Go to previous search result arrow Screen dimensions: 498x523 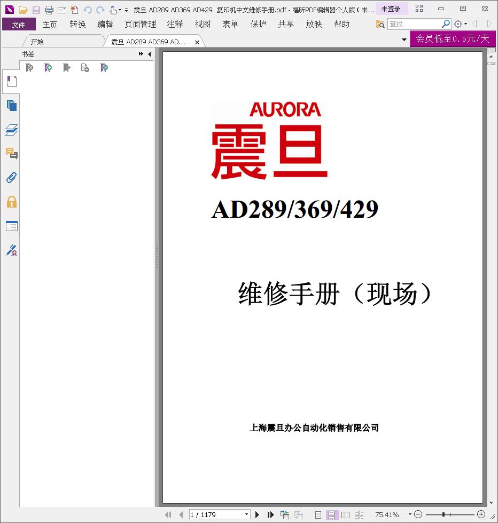(x=474, y=23)
